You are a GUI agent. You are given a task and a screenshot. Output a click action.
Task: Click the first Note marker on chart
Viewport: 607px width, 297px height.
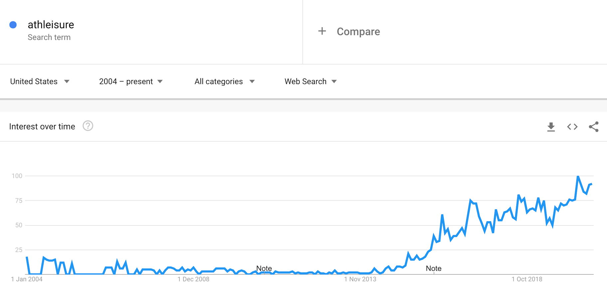coord(264,268)
